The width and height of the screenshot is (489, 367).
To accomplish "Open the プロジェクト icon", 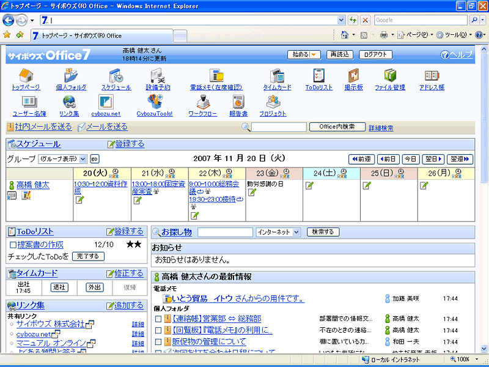I will (x=273, y=102).
